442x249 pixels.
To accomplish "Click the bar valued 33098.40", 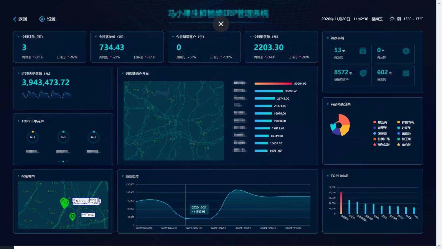I will coord(269,91).
